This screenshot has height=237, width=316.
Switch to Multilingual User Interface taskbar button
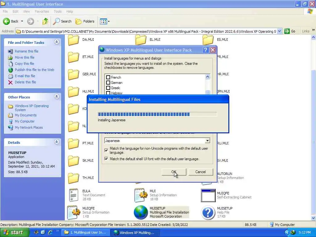coord(85,232)
